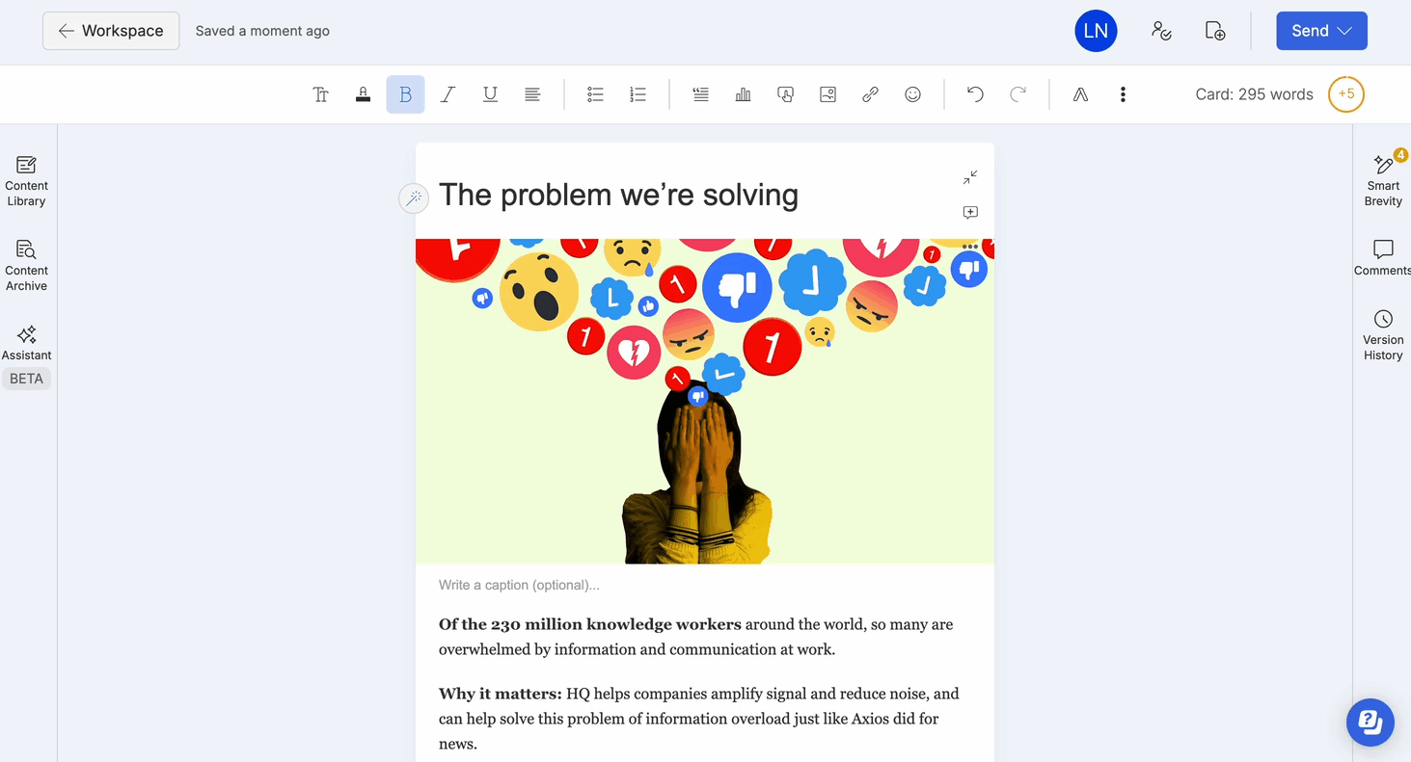
Task: Open the Version History panel
Action: tap(1383, 335)
